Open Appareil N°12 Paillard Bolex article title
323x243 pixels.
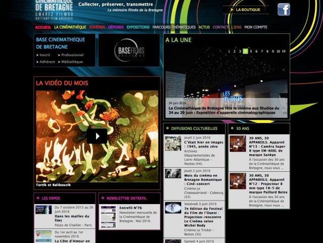(x=268, y=183)
